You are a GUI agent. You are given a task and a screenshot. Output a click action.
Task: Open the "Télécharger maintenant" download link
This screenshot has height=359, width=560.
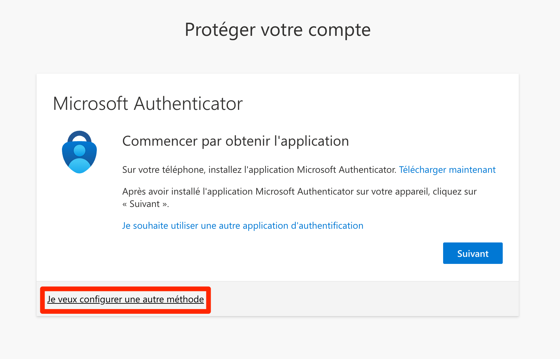point(447,170)
